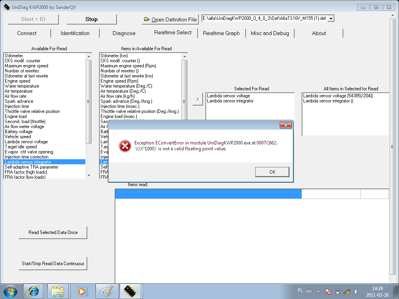The width and height of the screenshot is (399, 299).
Task: Open Windows Explorer folder icon in taskbar
Action: tap(58, 291)
